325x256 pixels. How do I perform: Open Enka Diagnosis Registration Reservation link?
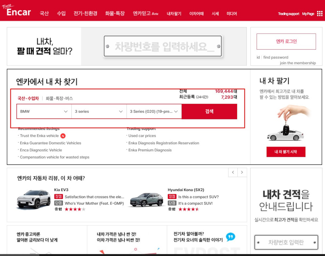(164, 143)
